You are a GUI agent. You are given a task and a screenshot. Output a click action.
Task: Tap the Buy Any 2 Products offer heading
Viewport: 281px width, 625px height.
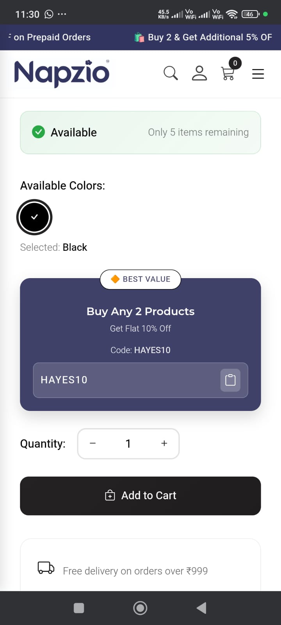[140, 311]
